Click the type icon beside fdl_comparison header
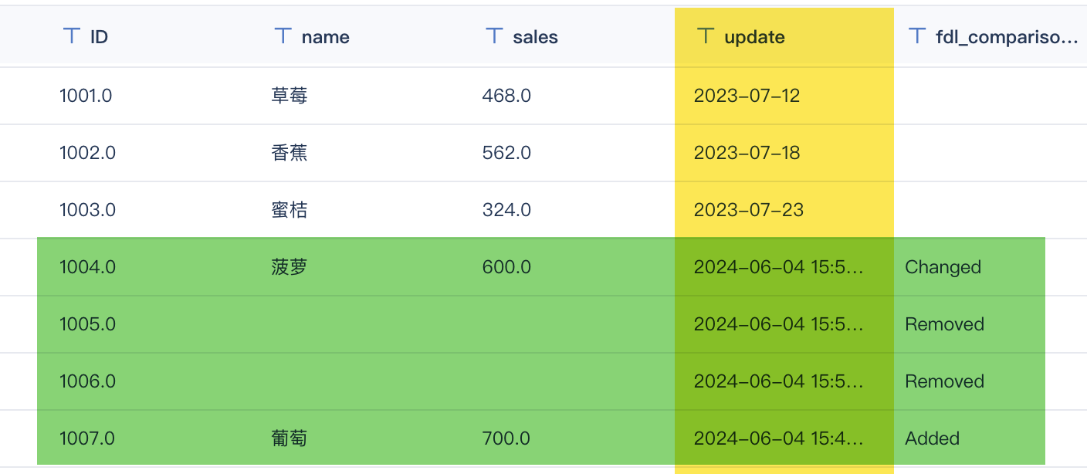 pos(917,36)
